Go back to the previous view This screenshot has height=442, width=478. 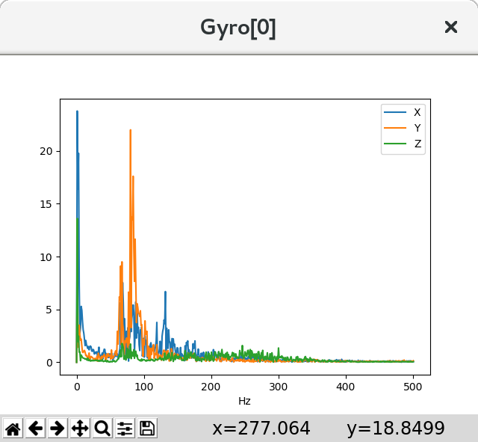(35, 429)
